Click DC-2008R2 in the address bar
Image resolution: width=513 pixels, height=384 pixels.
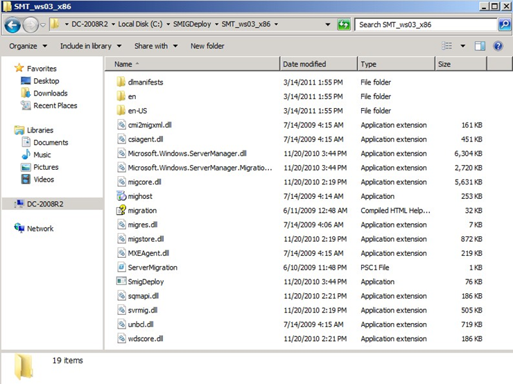pyautogui.click(x=89, y=24)
